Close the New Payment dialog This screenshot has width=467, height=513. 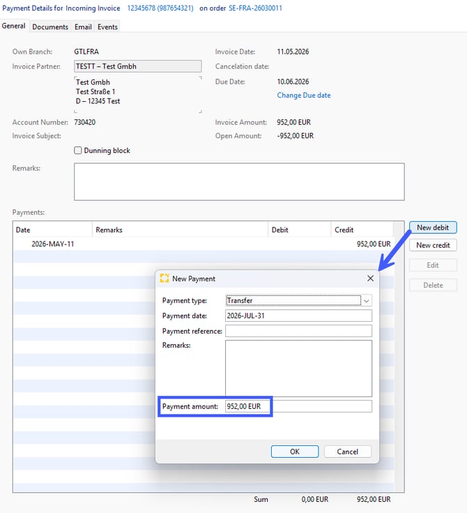point(370,278)
